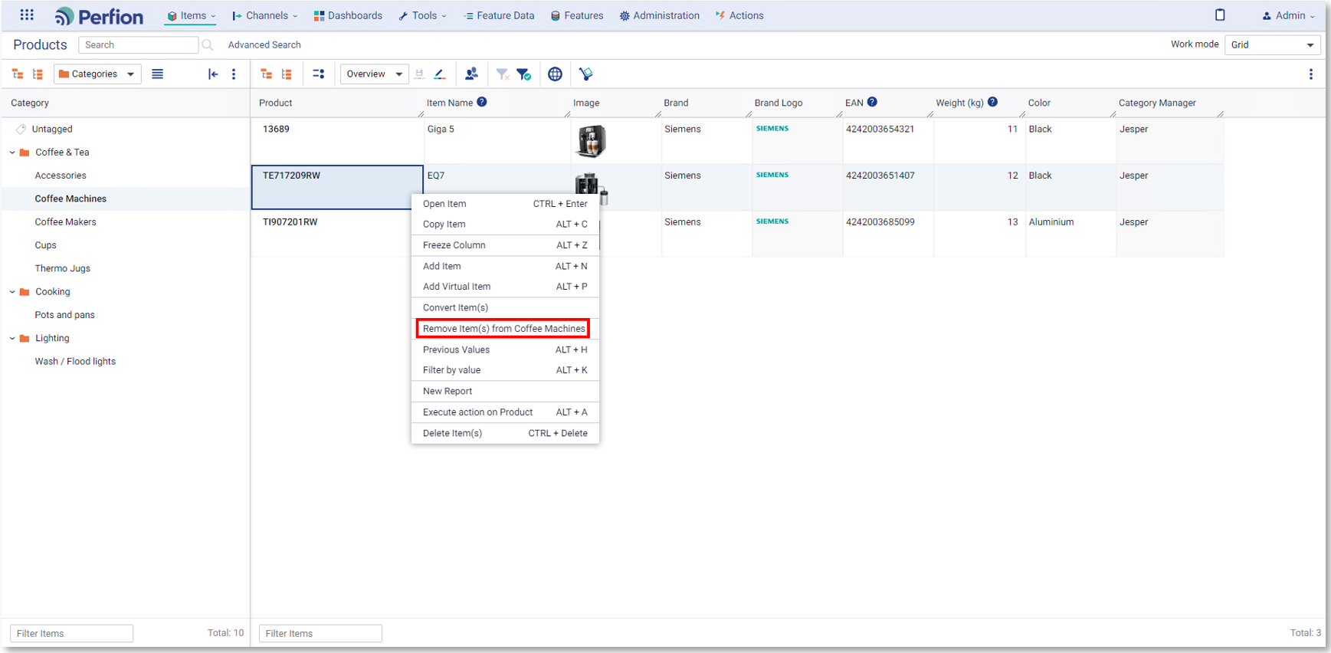This screenshot has width=1331, height=653.
Task: Choose Filter by value
Action: pyautogui.click(x=505, y=370)
